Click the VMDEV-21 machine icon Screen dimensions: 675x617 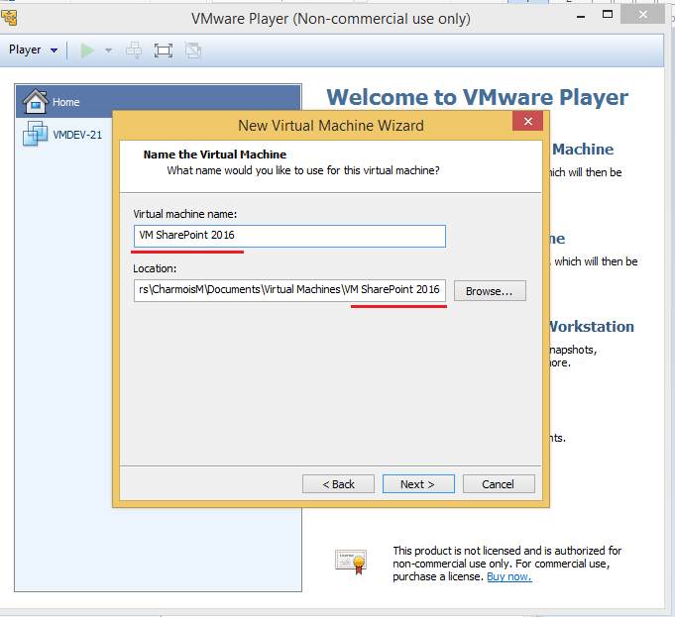35,134
